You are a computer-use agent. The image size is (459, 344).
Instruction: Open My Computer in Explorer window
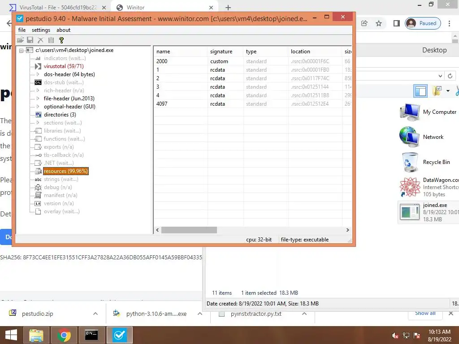(428, 112)
